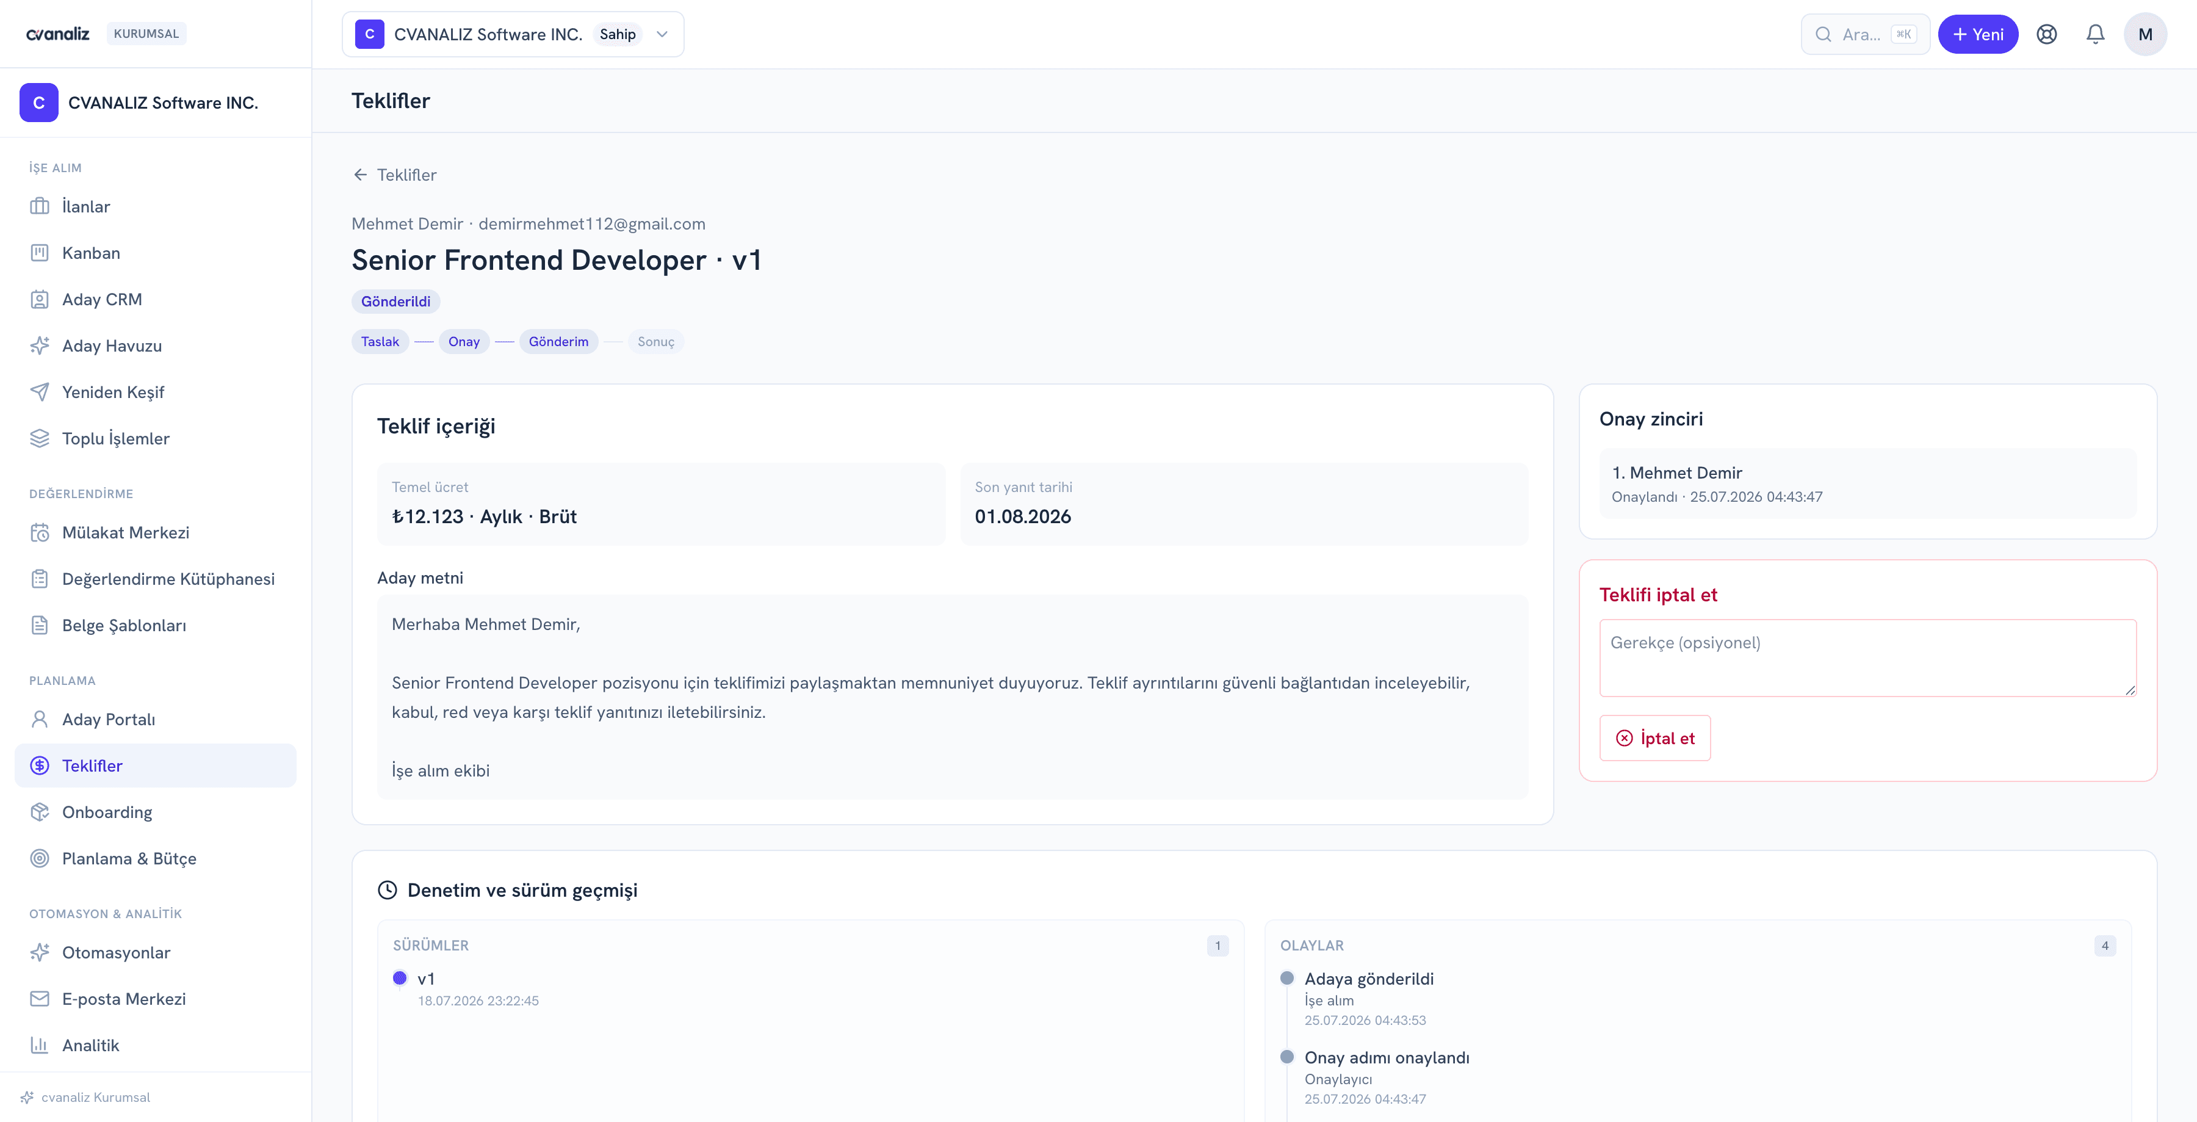Open the help lifebuoy icon
Viewport: 2197px width, 1122px height.
click(2046, 34)
